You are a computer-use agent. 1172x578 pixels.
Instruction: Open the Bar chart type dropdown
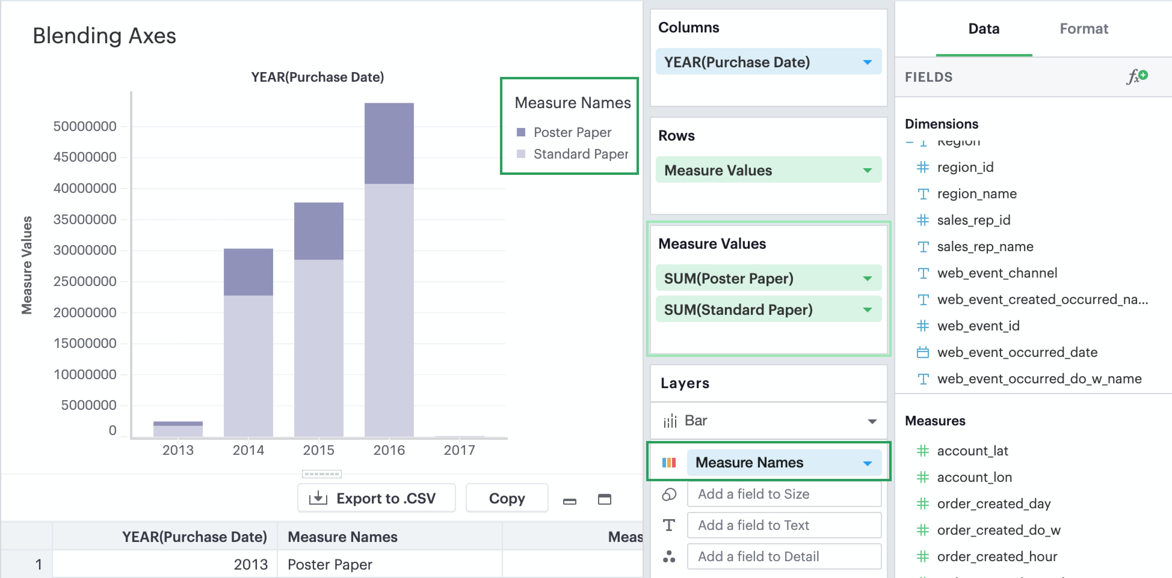point(872,421)
